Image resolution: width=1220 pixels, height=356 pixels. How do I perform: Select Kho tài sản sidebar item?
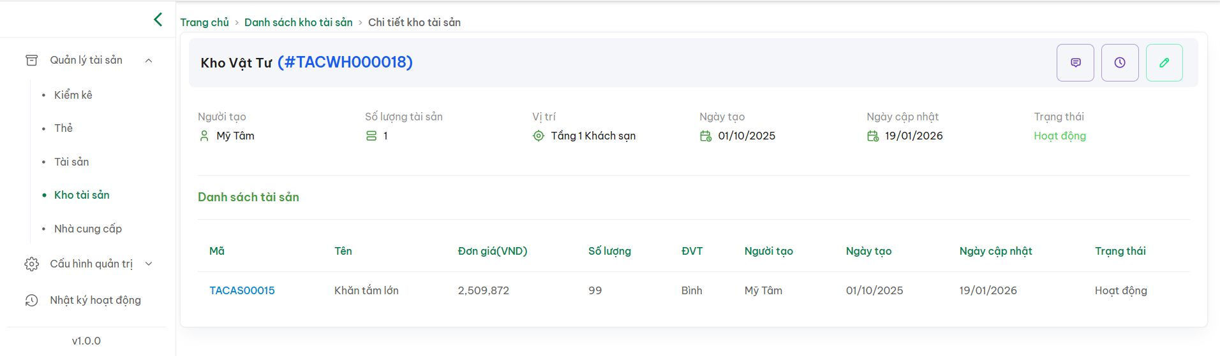pyautogui.click(x=82, y=195)
